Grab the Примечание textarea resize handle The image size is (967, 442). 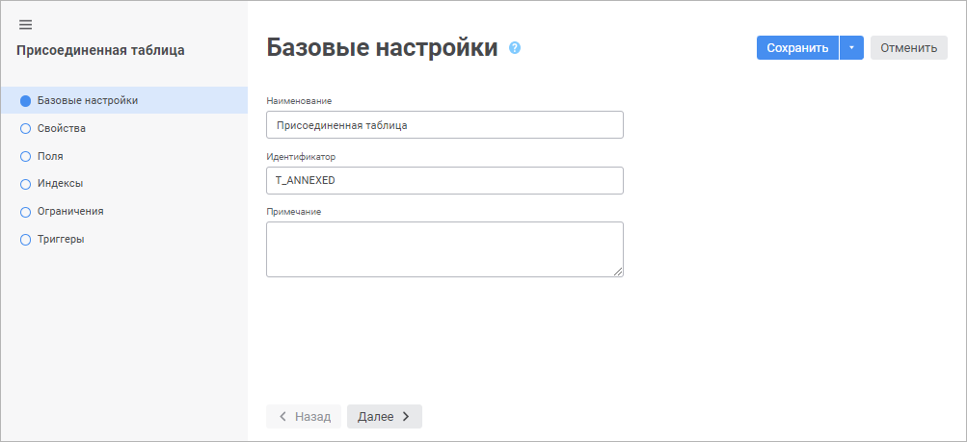coord(618,272)
